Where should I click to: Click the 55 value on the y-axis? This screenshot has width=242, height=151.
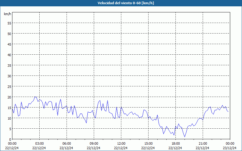pyautogui.click(x=9, y=23)
